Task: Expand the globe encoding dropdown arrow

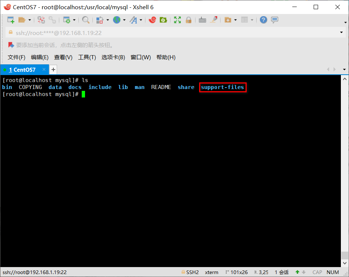Action: [x=124, y=20]
